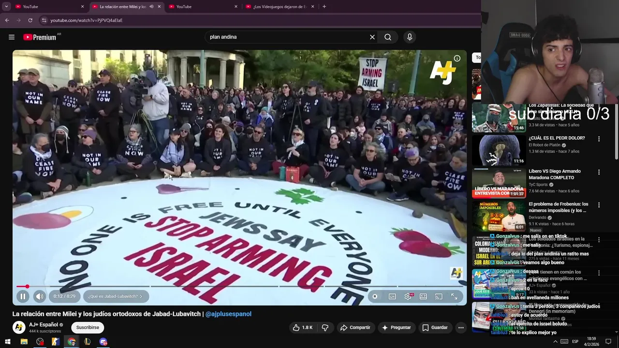Open '¿CUÁL ES EL PEOR DOLOR?' thumbnail
619x348 pixels.
[x=499, y=150]
